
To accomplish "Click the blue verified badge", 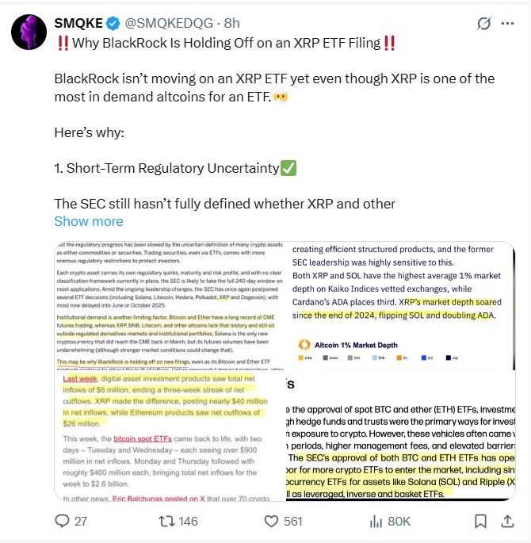I will tap(113, 24).
